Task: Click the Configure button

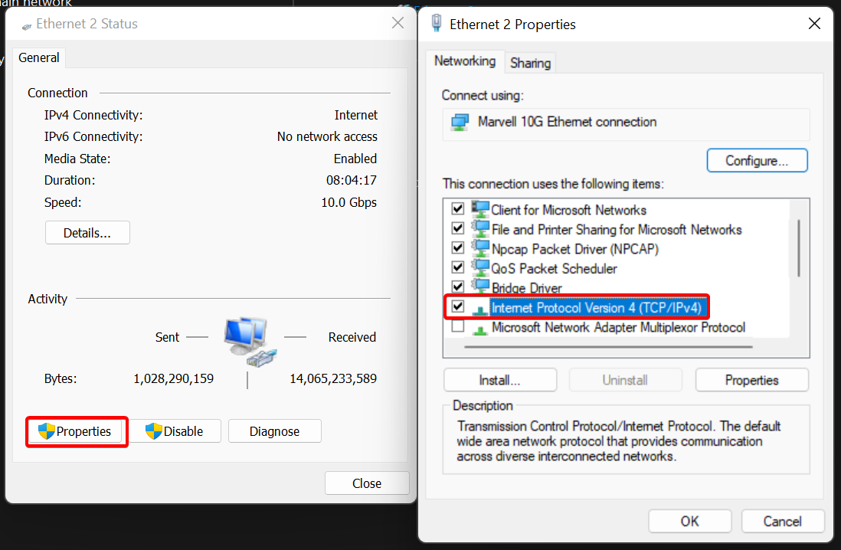Action: (x=756, y=161)
